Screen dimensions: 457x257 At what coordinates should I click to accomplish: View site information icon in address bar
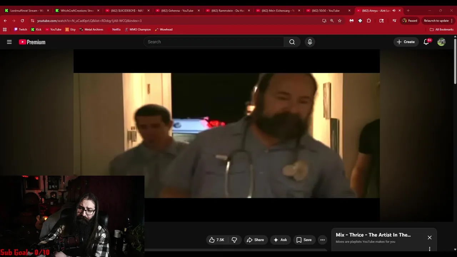click(32, 21)
